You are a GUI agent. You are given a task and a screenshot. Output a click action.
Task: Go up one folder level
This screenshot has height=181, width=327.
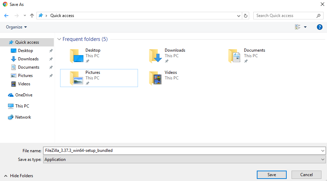pos(32,16)
